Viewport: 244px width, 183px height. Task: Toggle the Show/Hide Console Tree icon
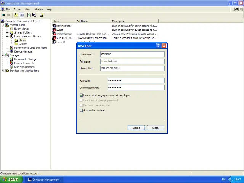point(22,15)
